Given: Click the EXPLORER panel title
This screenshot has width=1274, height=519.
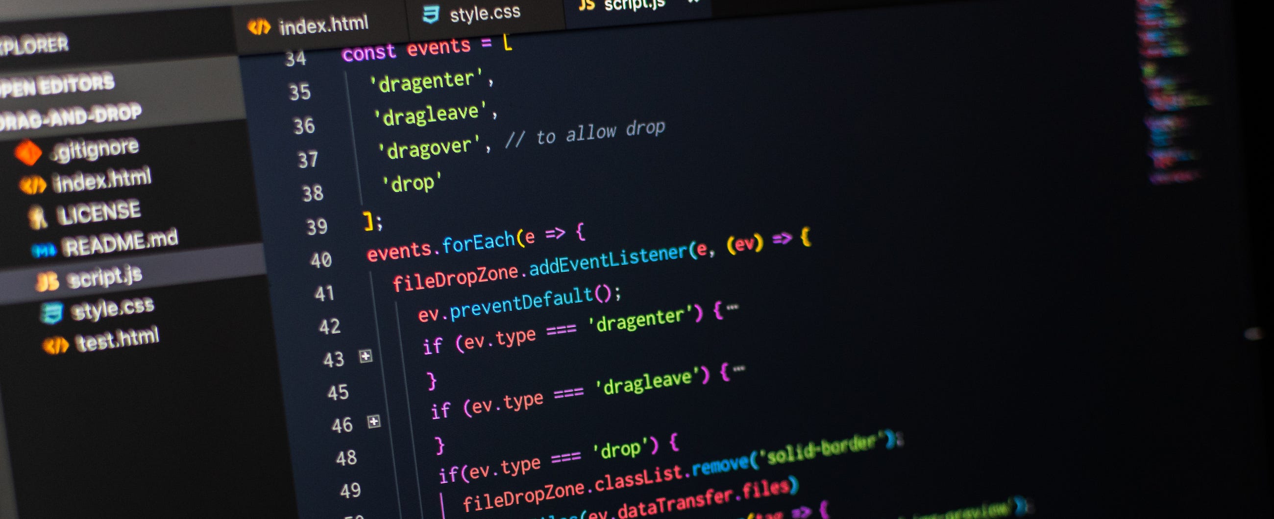Looking at the screenshot, I should [34, 46].
